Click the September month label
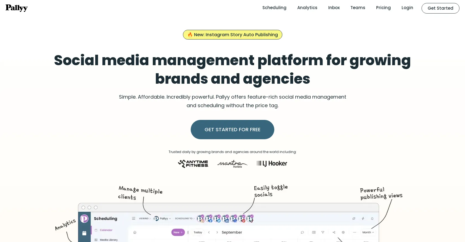Viewport: 465px width, 242px height. pyautogui.click(x=232, y=232)
